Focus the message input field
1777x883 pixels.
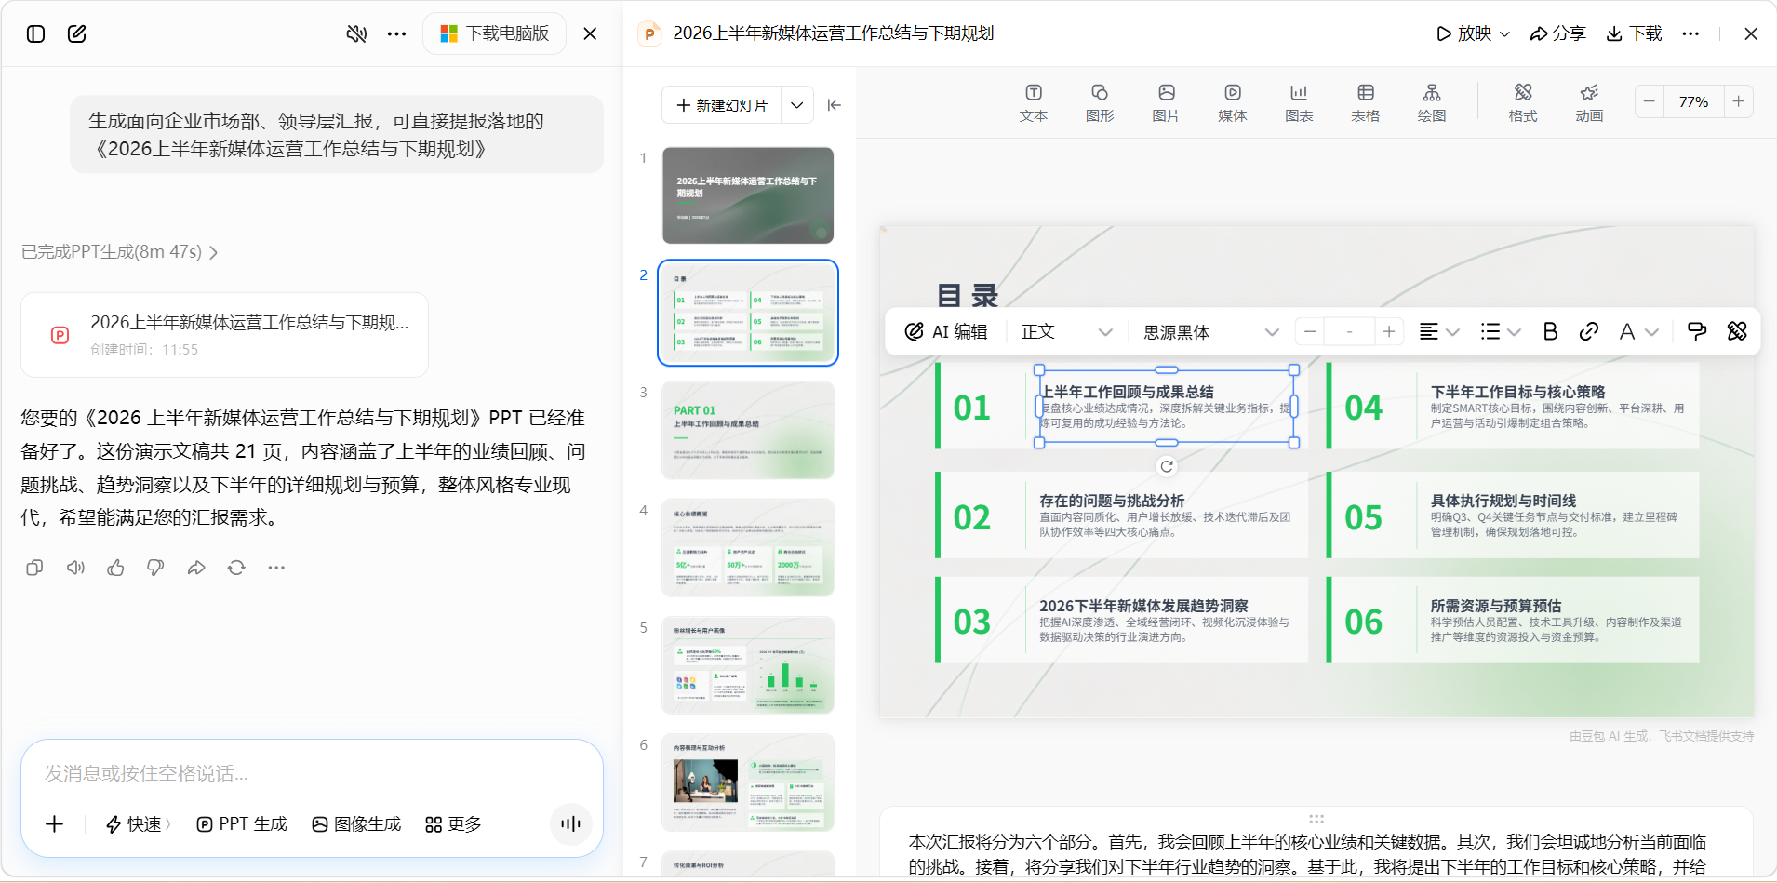(312, 773)
